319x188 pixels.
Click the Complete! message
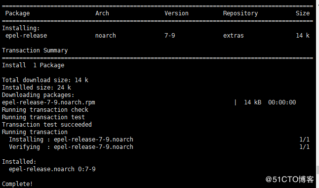17,184
